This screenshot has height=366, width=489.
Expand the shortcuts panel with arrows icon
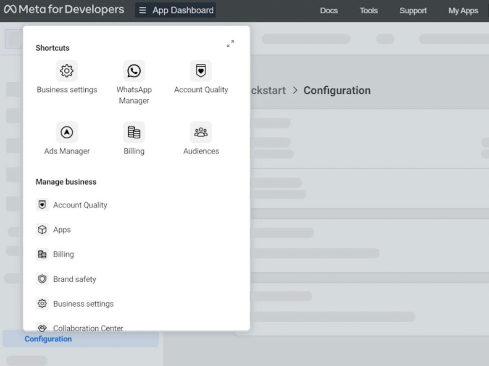click(x=230, y=44)
